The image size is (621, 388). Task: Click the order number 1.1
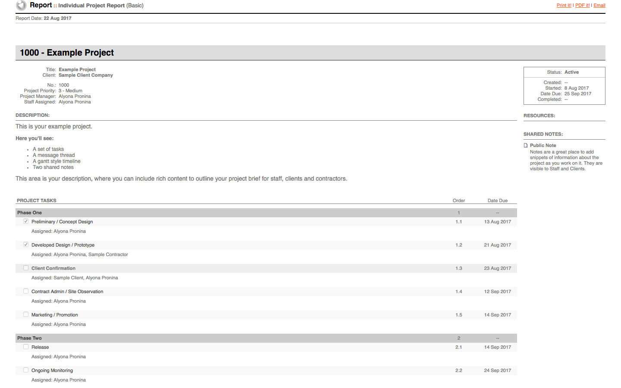tap(459, 222)
